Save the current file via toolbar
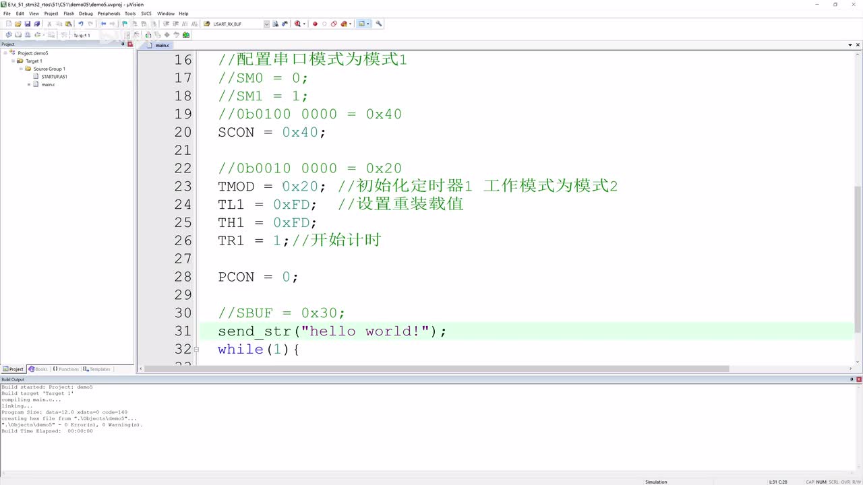This screenshot has height=485, width=863. [28, 24]
